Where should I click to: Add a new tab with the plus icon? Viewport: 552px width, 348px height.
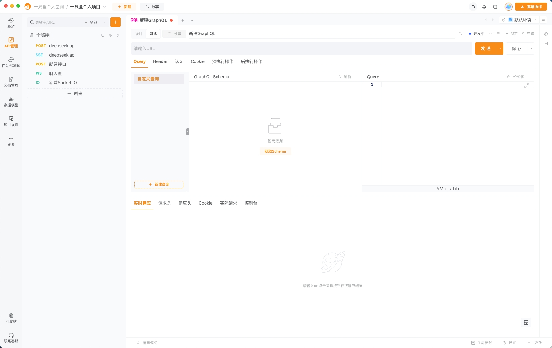[183, 20]
